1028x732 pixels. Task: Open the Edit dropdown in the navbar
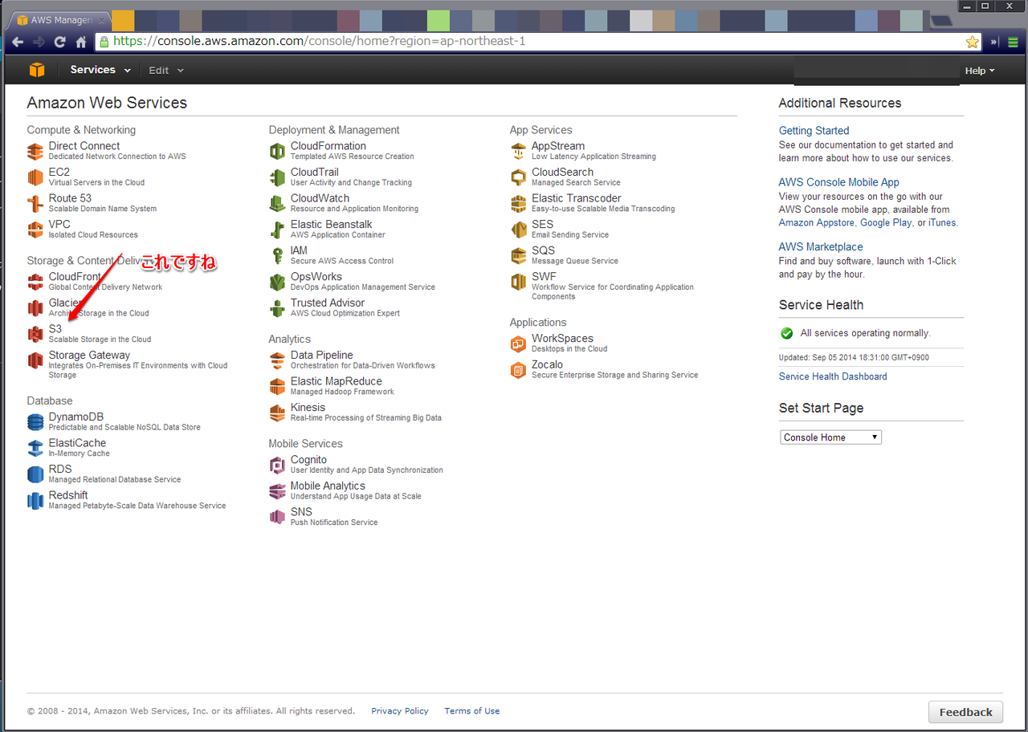coord(166,71)
